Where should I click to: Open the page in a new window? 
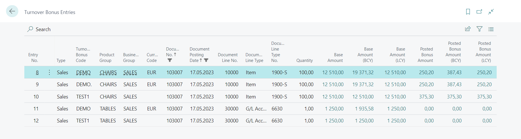click(479, 12)
